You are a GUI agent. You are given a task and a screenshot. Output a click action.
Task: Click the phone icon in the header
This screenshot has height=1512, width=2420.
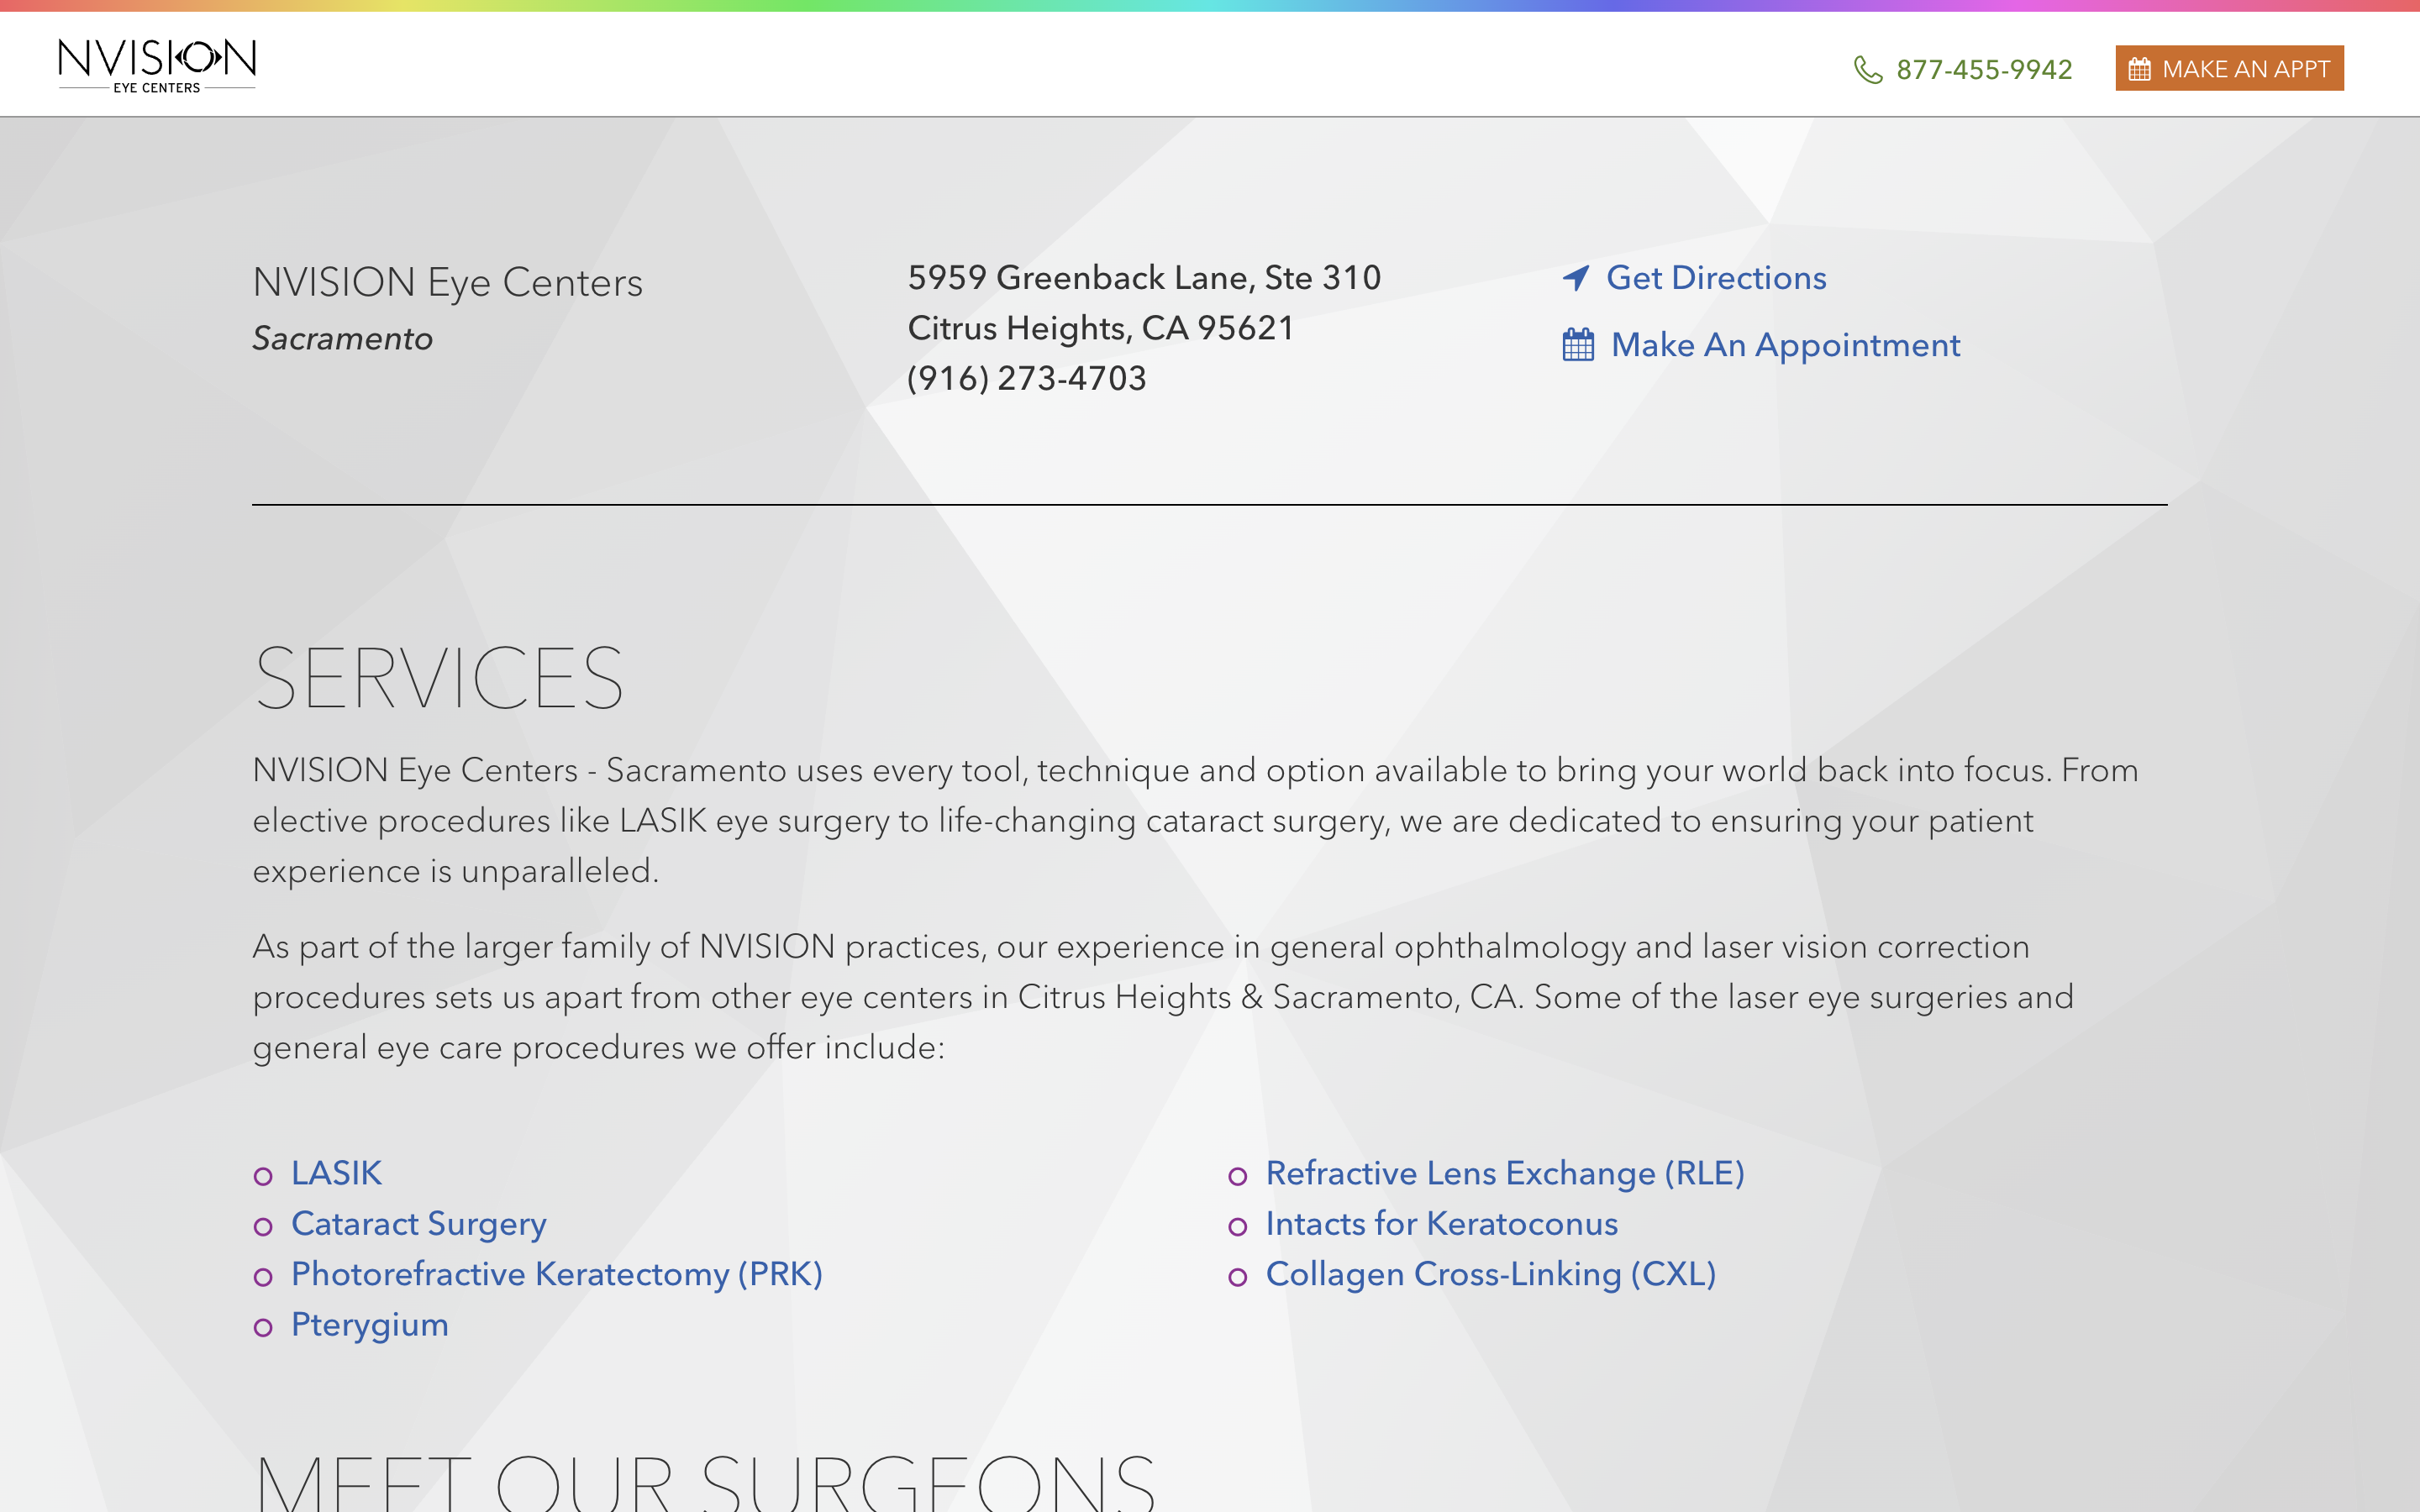pyautogui.click(x=1868, y=69)
